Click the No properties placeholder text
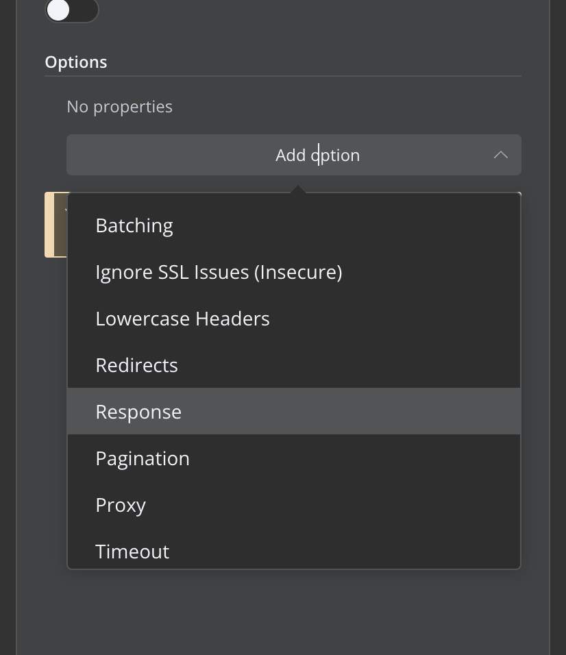566x655 pixels. (119, 107)
